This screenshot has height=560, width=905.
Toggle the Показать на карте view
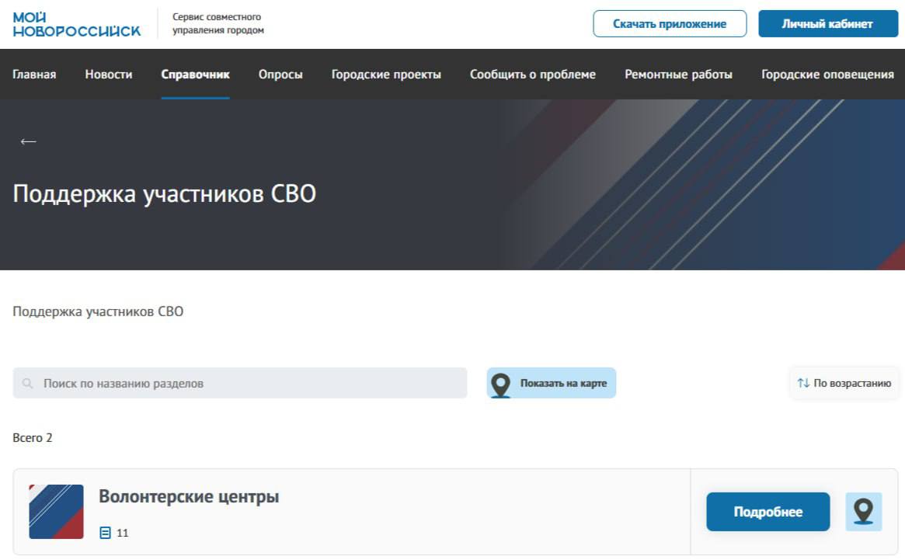tap(551, 382)
